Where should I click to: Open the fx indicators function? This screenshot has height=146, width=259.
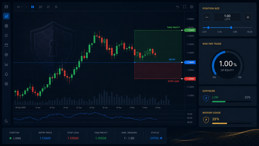tap(56, 7)
